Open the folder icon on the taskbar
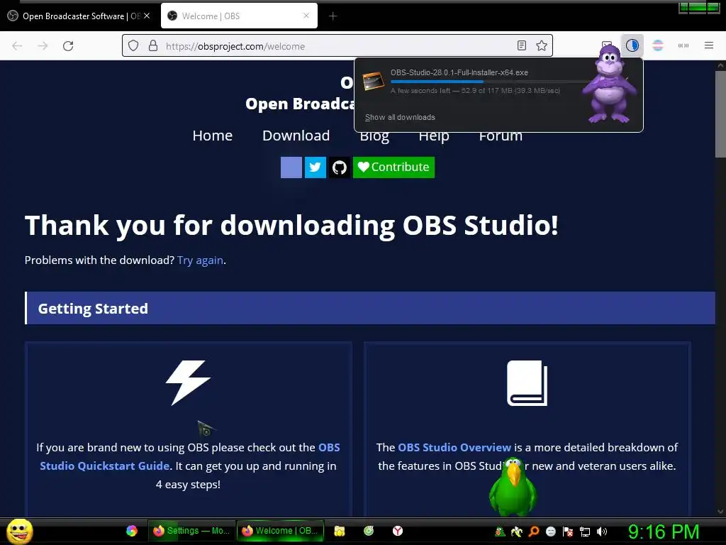726x545 pixels. point(340,531)
